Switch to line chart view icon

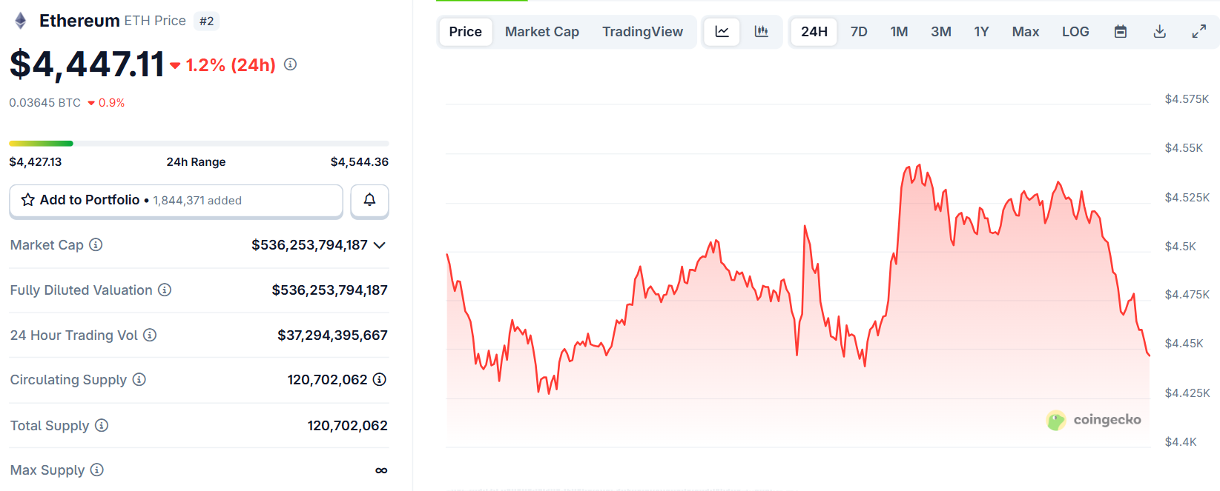point(722,32)
